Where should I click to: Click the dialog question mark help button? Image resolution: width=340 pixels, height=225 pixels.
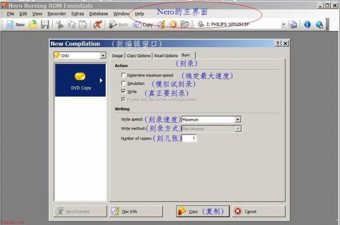coord(278,44)
